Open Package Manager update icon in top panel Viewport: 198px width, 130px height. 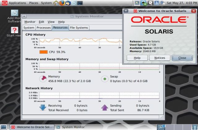click(74, 3)
